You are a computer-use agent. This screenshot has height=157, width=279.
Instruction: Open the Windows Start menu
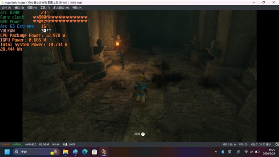[7, 152]
